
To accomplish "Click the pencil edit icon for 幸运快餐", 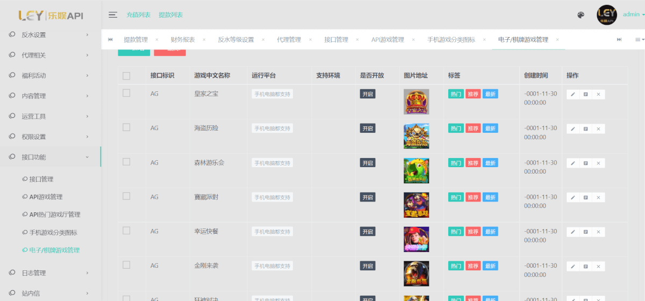I will pos(572,232).
